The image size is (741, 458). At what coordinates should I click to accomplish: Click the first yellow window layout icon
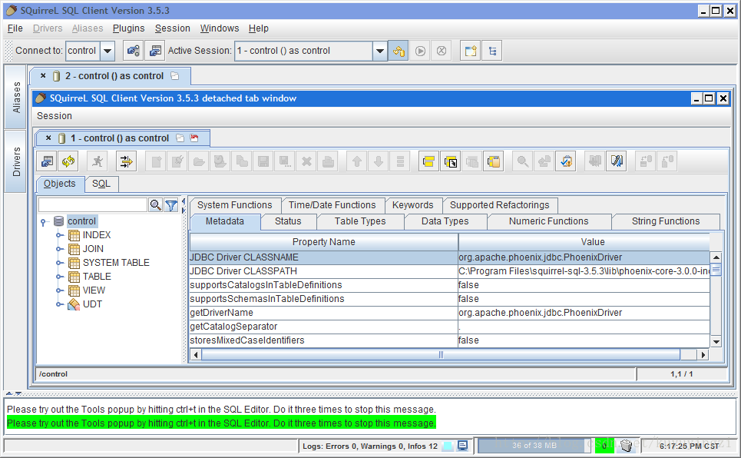point(428,161)
